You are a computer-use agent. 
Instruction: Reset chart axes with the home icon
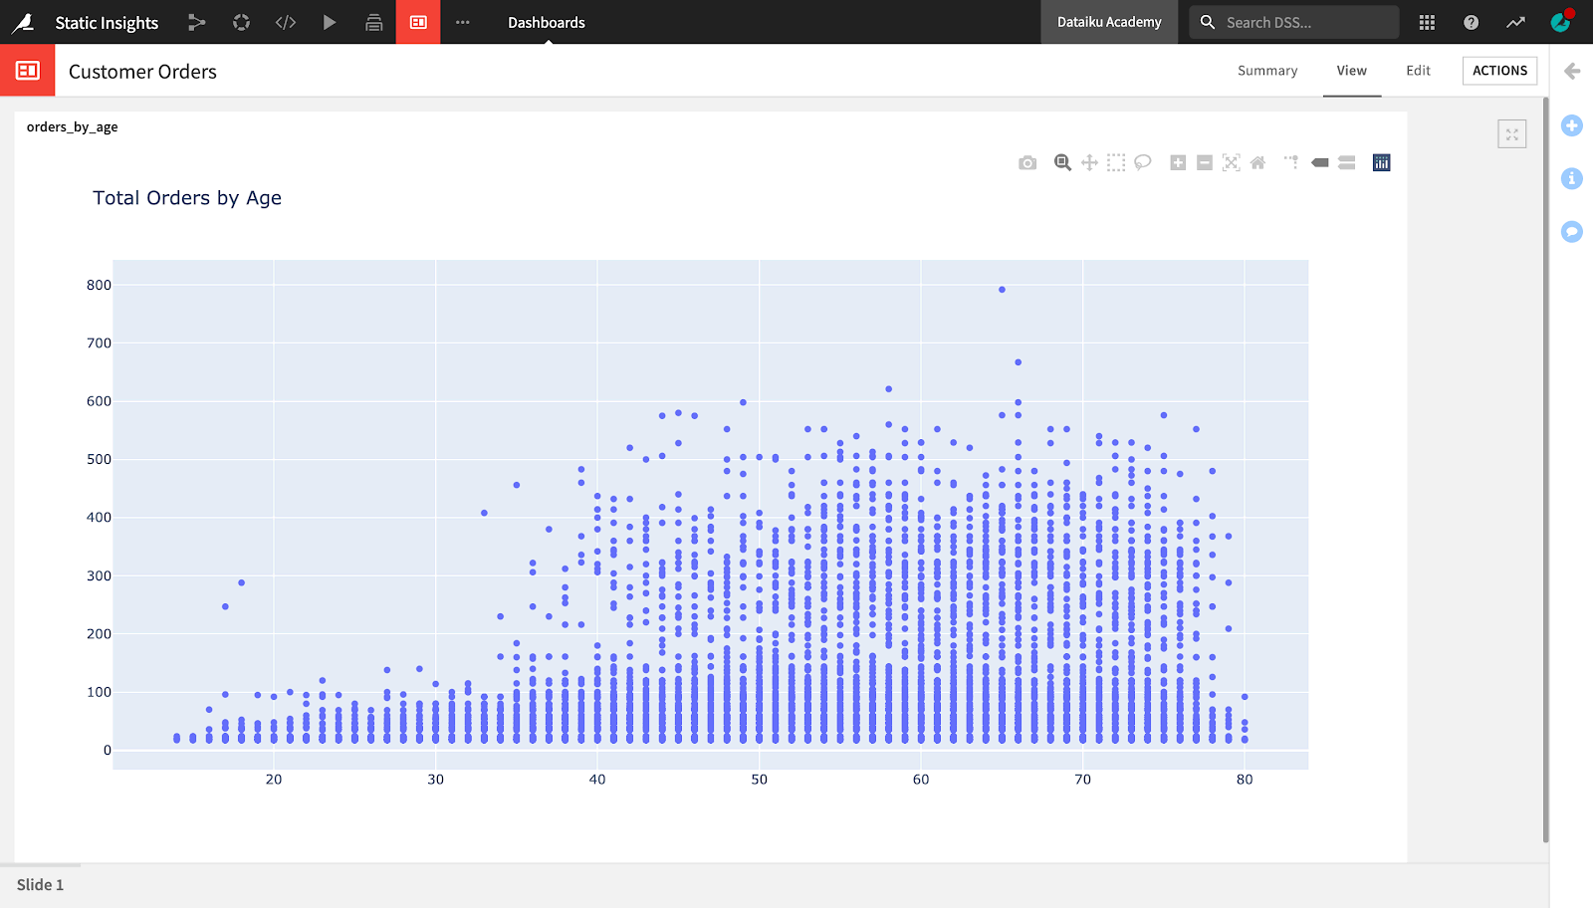(x=1257, y=161)
